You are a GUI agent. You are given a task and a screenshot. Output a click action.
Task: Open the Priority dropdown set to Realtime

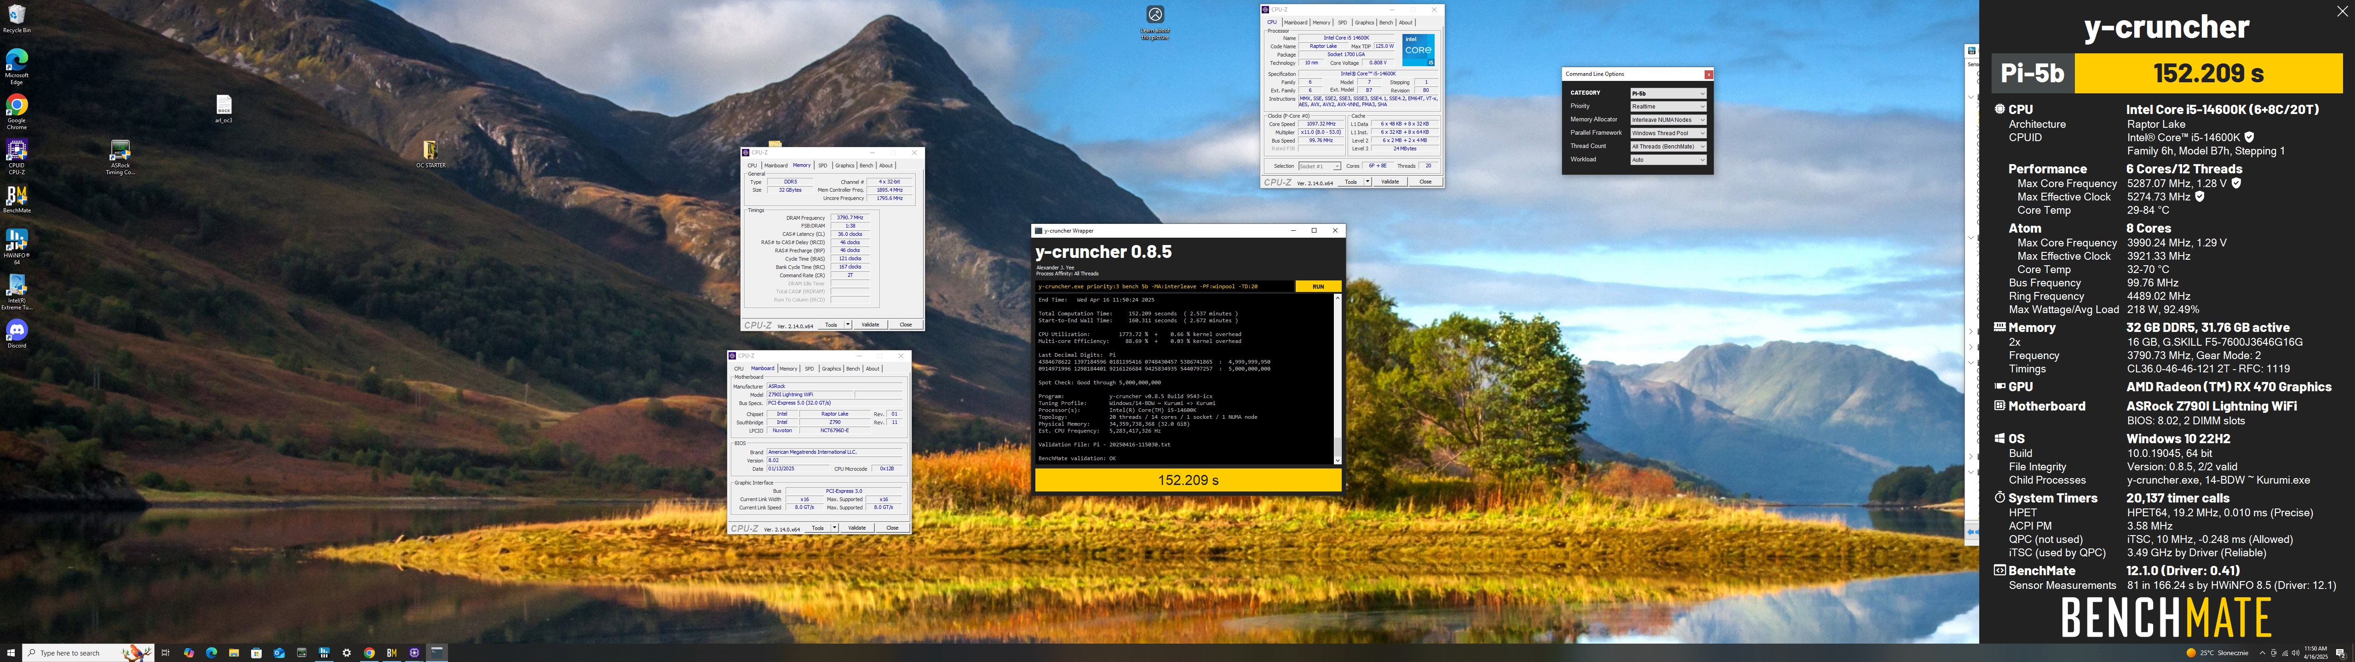tap(1668, 106)
